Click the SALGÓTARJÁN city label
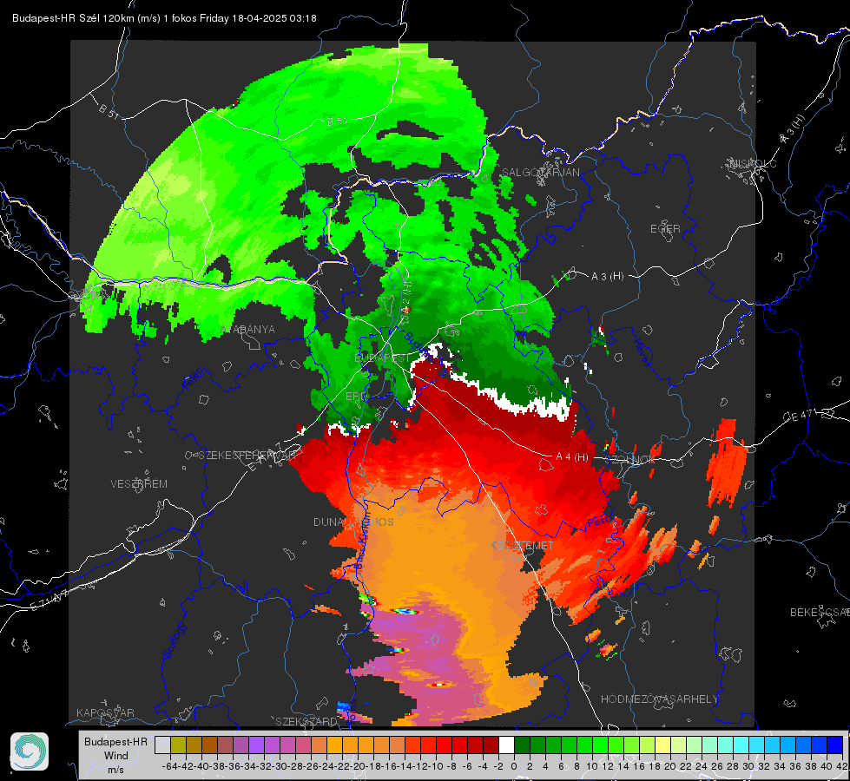 point(540,173)
